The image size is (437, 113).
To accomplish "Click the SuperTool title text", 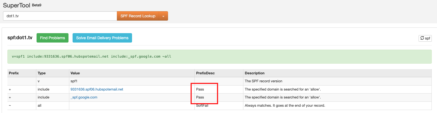I will click(x=17, y=5).
